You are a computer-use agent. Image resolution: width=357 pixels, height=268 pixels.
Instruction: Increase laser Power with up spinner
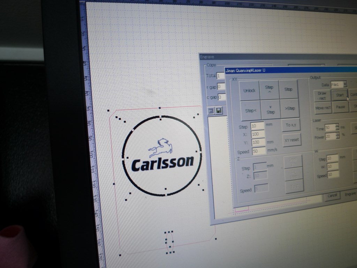(x=338, y=134)
